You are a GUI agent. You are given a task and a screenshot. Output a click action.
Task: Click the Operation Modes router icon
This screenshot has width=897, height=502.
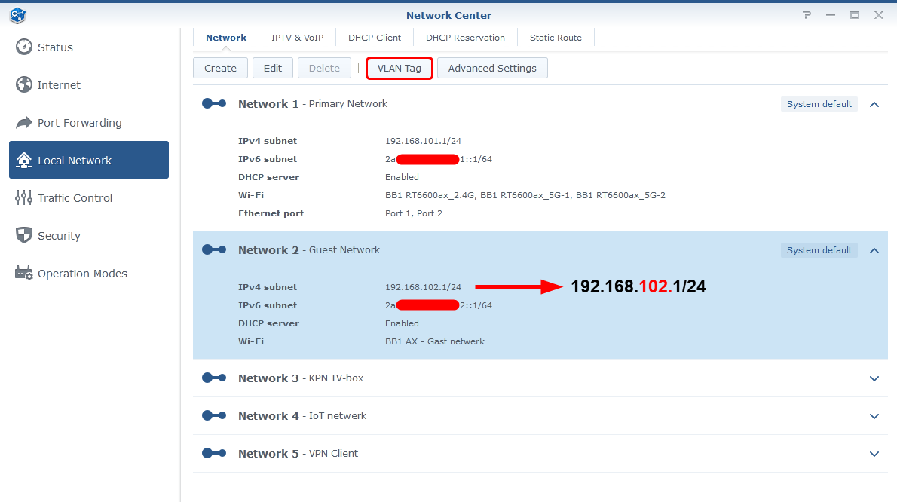pyautogui.click(x=24, y=273)
